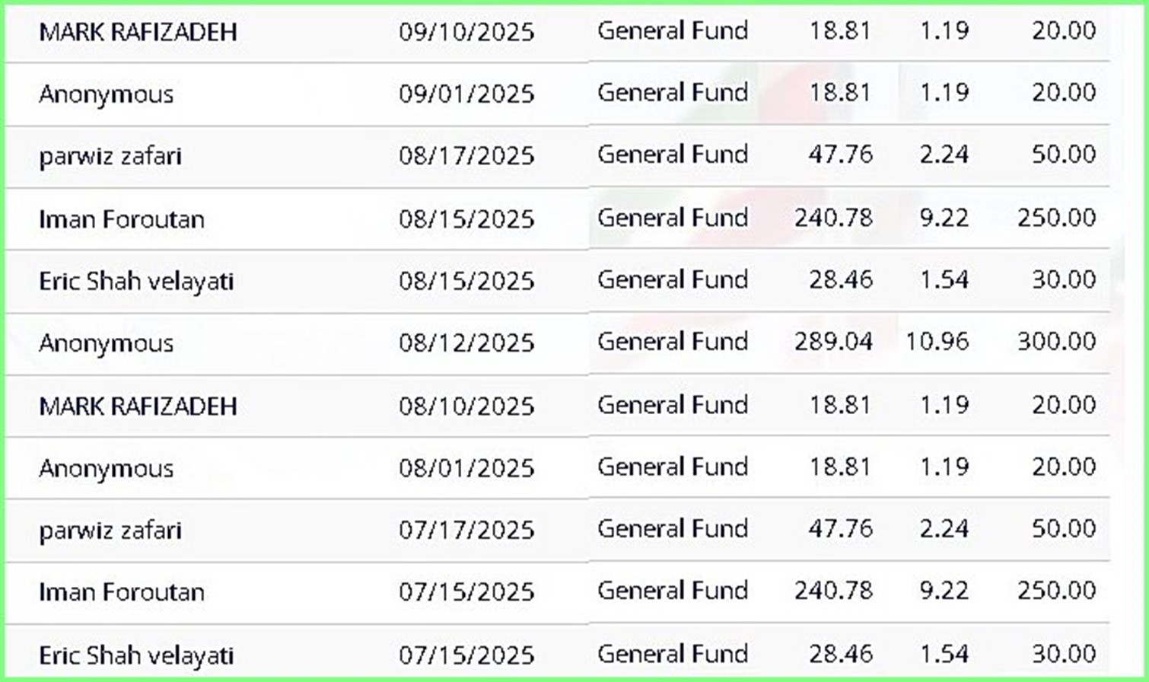Select parwiz zafari's name on the 07/17/2025 row
The image size is (1149, 682).
[x=110, y=531]
